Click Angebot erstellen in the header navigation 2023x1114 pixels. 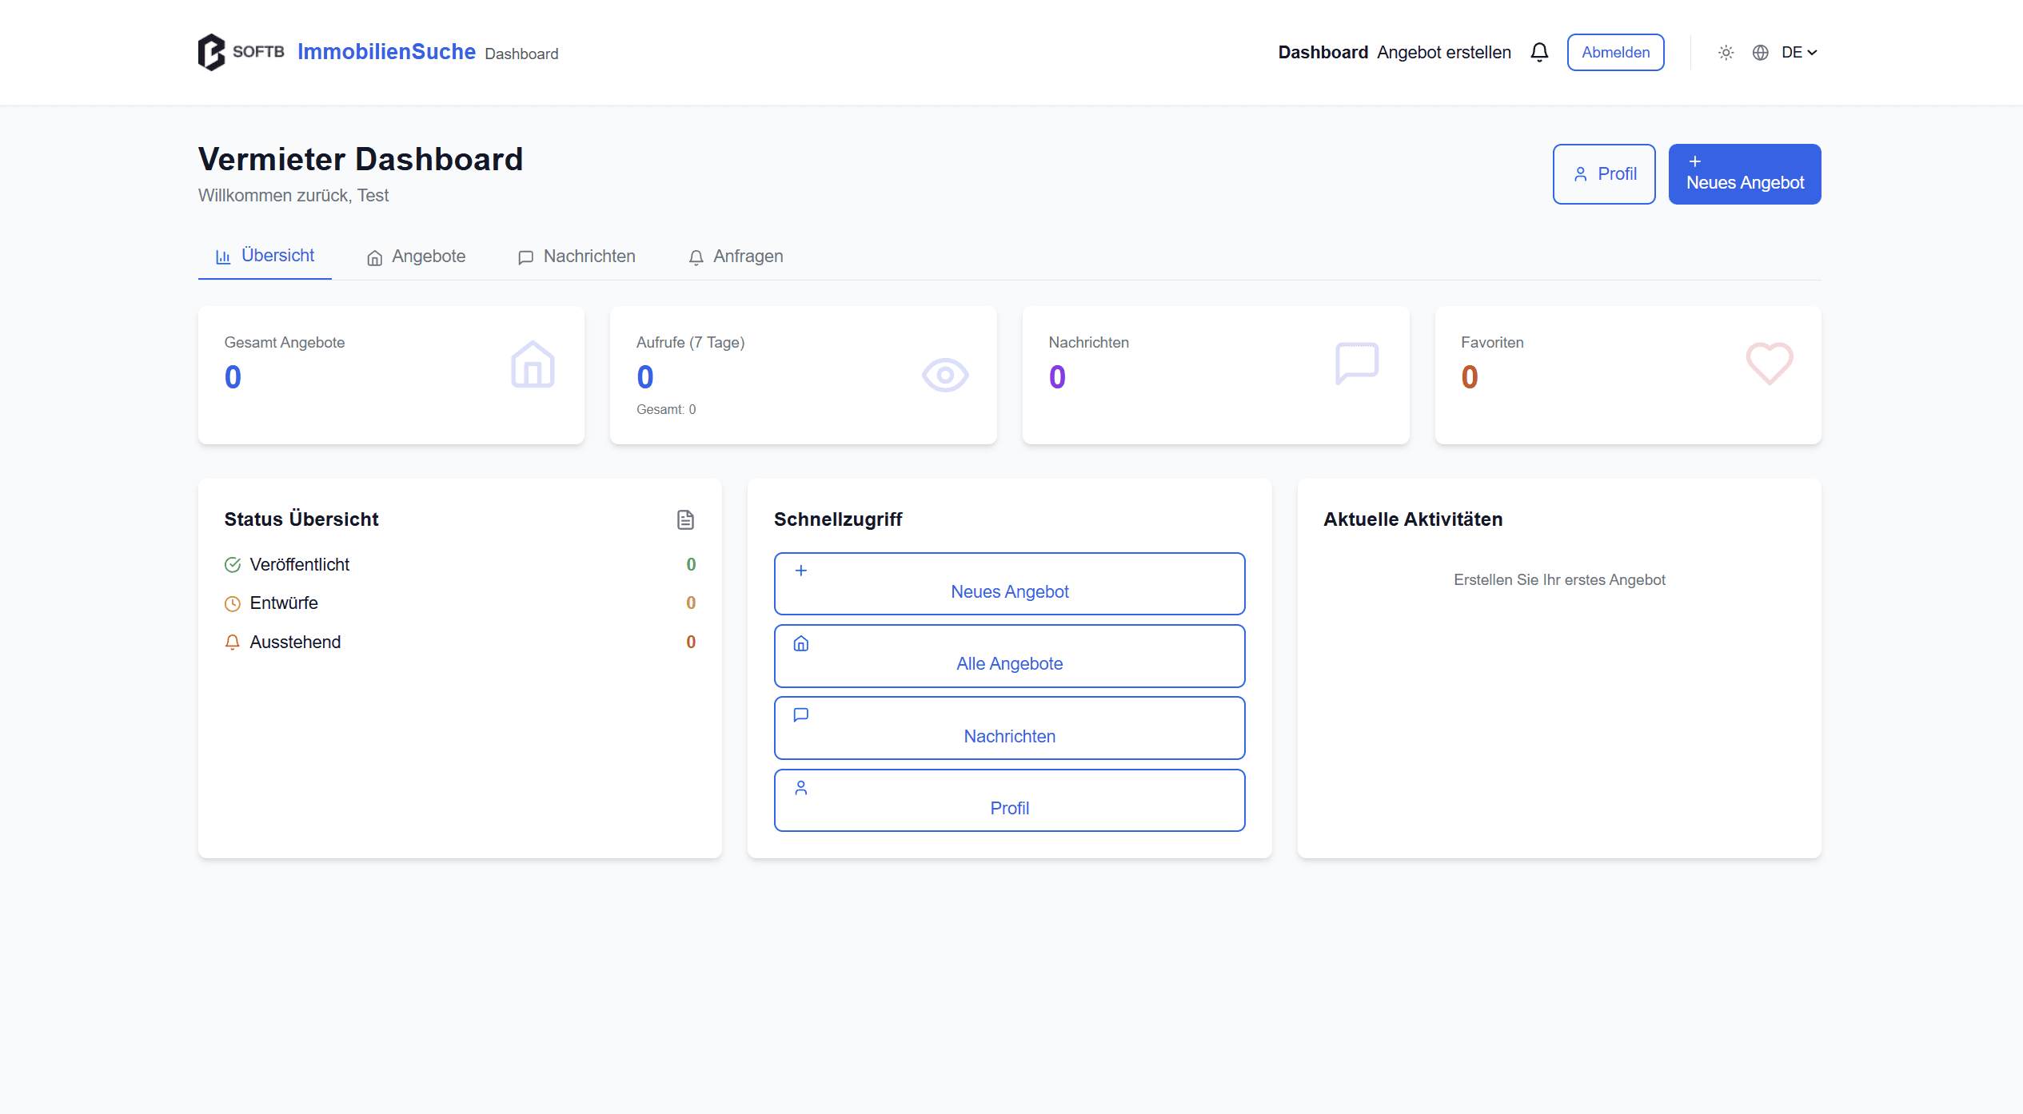click(1443, 53)
